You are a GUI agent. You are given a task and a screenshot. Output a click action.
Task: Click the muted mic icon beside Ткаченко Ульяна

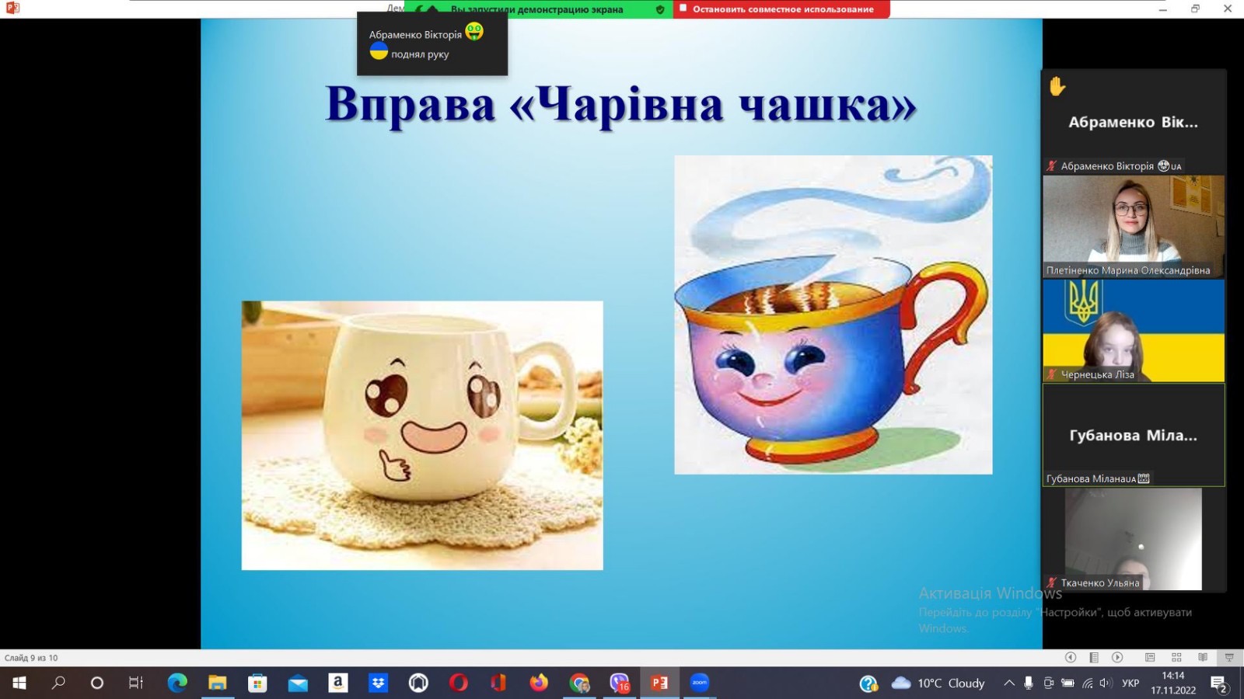coord(1052,582)
